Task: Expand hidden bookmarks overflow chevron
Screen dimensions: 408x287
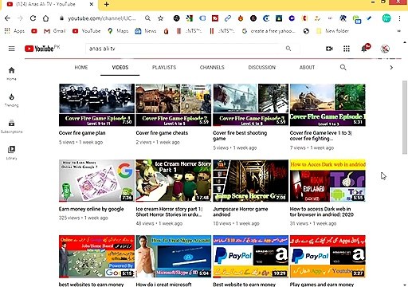Action: click(399, 31)
